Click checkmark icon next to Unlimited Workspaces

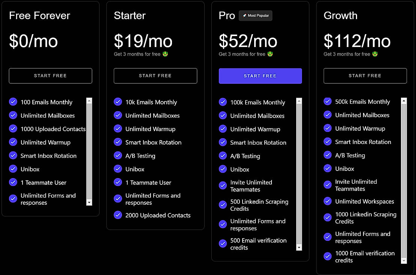click(x=327, y=201)
